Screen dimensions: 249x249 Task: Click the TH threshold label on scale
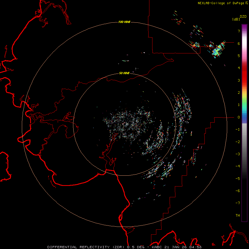(x=238, y=216)
